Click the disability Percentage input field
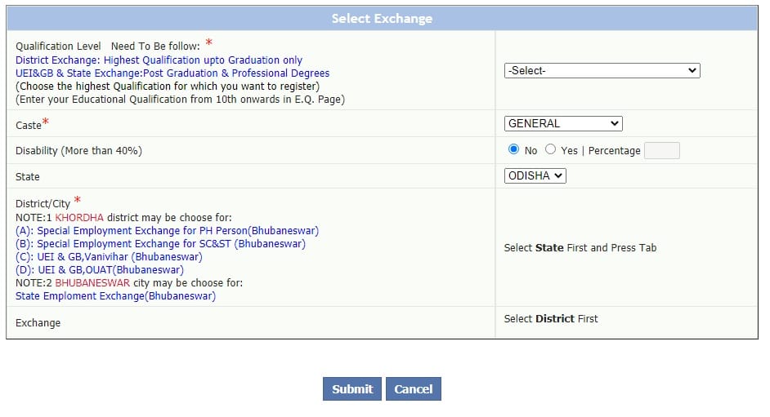Viewport: 770px width, 417px height. (661, 150)
